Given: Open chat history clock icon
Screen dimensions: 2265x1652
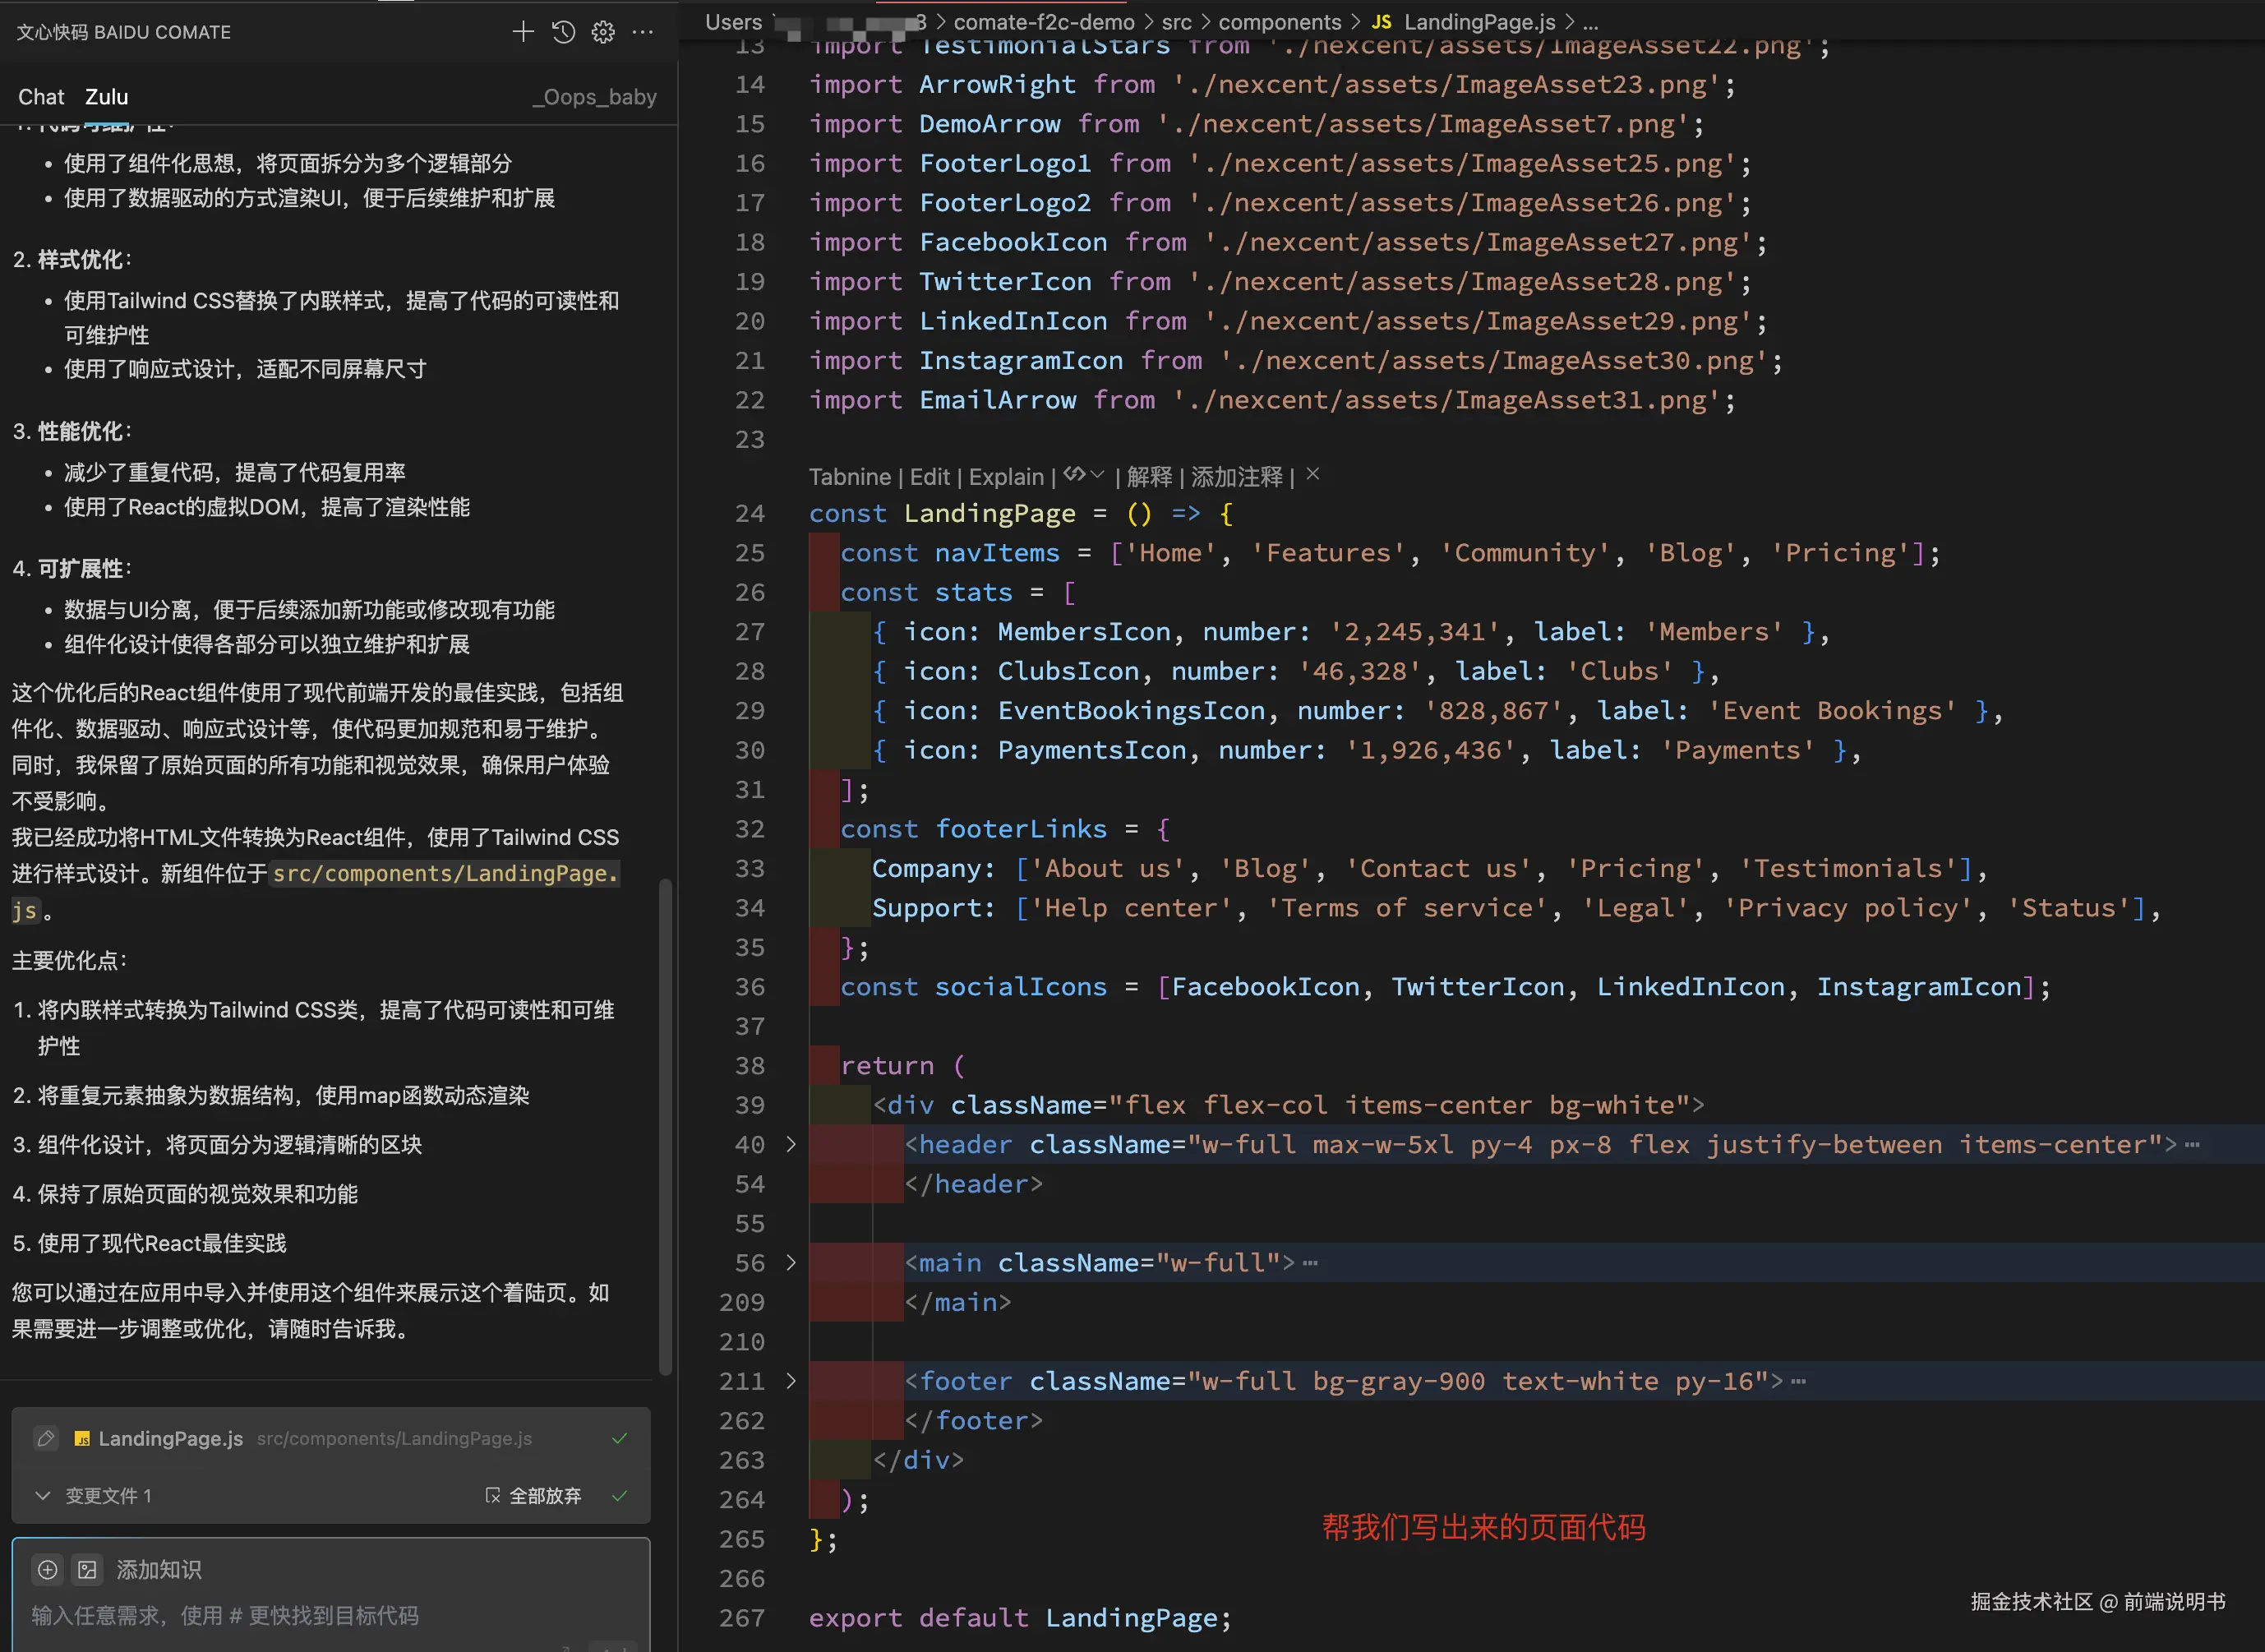Looking at the screenshot, I should coord(563,32).
